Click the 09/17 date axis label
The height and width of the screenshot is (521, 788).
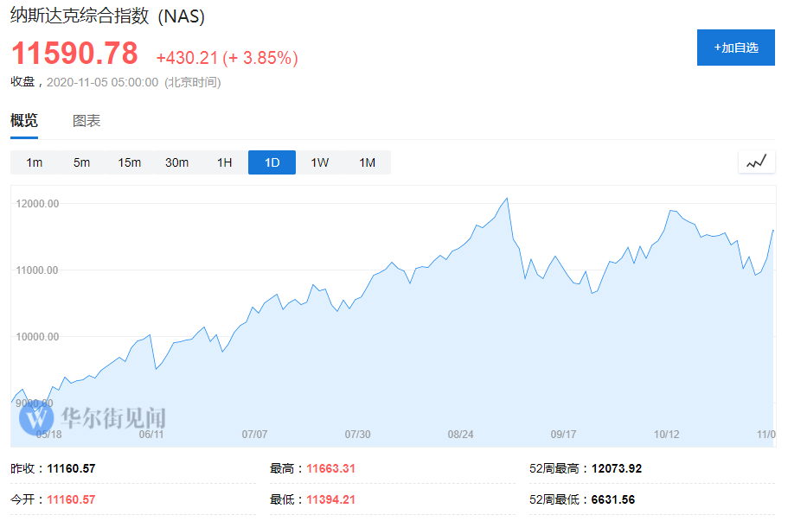[563, 435]
